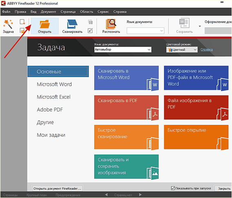Viewport: 232px width, 198px height.
Task: Open the Автовыбор language dropdown
Action: [123, 50]
